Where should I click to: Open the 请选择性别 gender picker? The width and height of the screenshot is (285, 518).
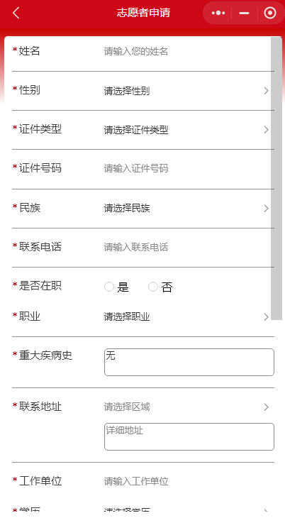(186, 91)
